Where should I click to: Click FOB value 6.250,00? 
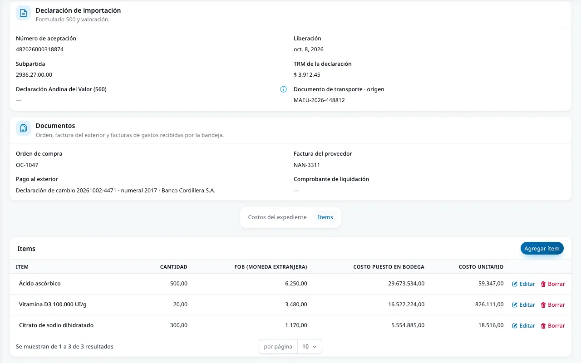296,284
